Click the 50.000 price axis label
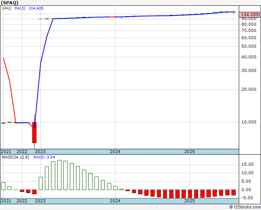The height and width of the screenshot is (210, 261). pos(249,46)
